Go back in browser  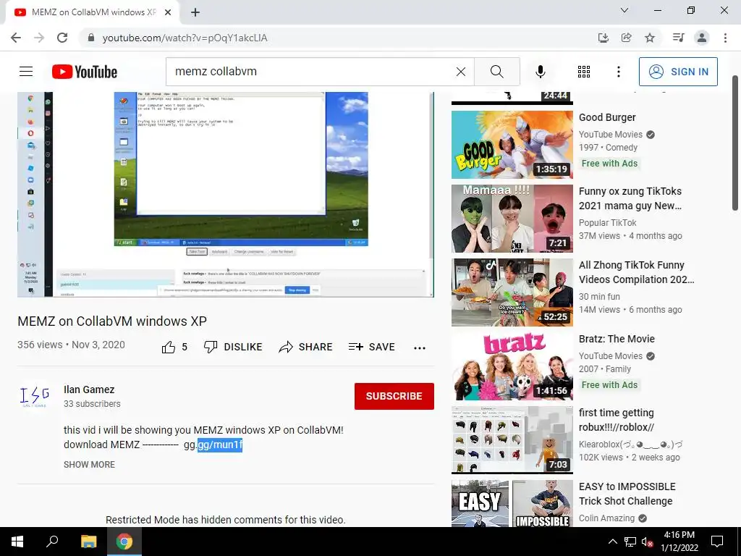coord(16,38)
